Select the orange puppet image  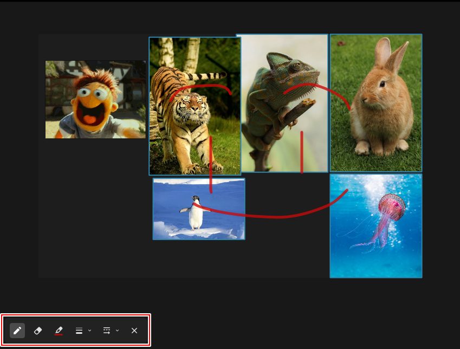(95, 99)
